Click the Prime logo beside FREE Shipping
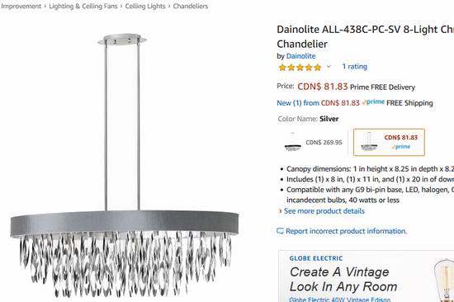This screenshot has height=302, width=454. coord(373,102)
